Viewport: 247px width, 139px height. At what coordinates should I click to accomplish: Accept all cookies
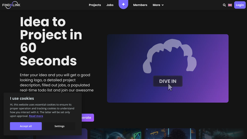tap(26, 126)
